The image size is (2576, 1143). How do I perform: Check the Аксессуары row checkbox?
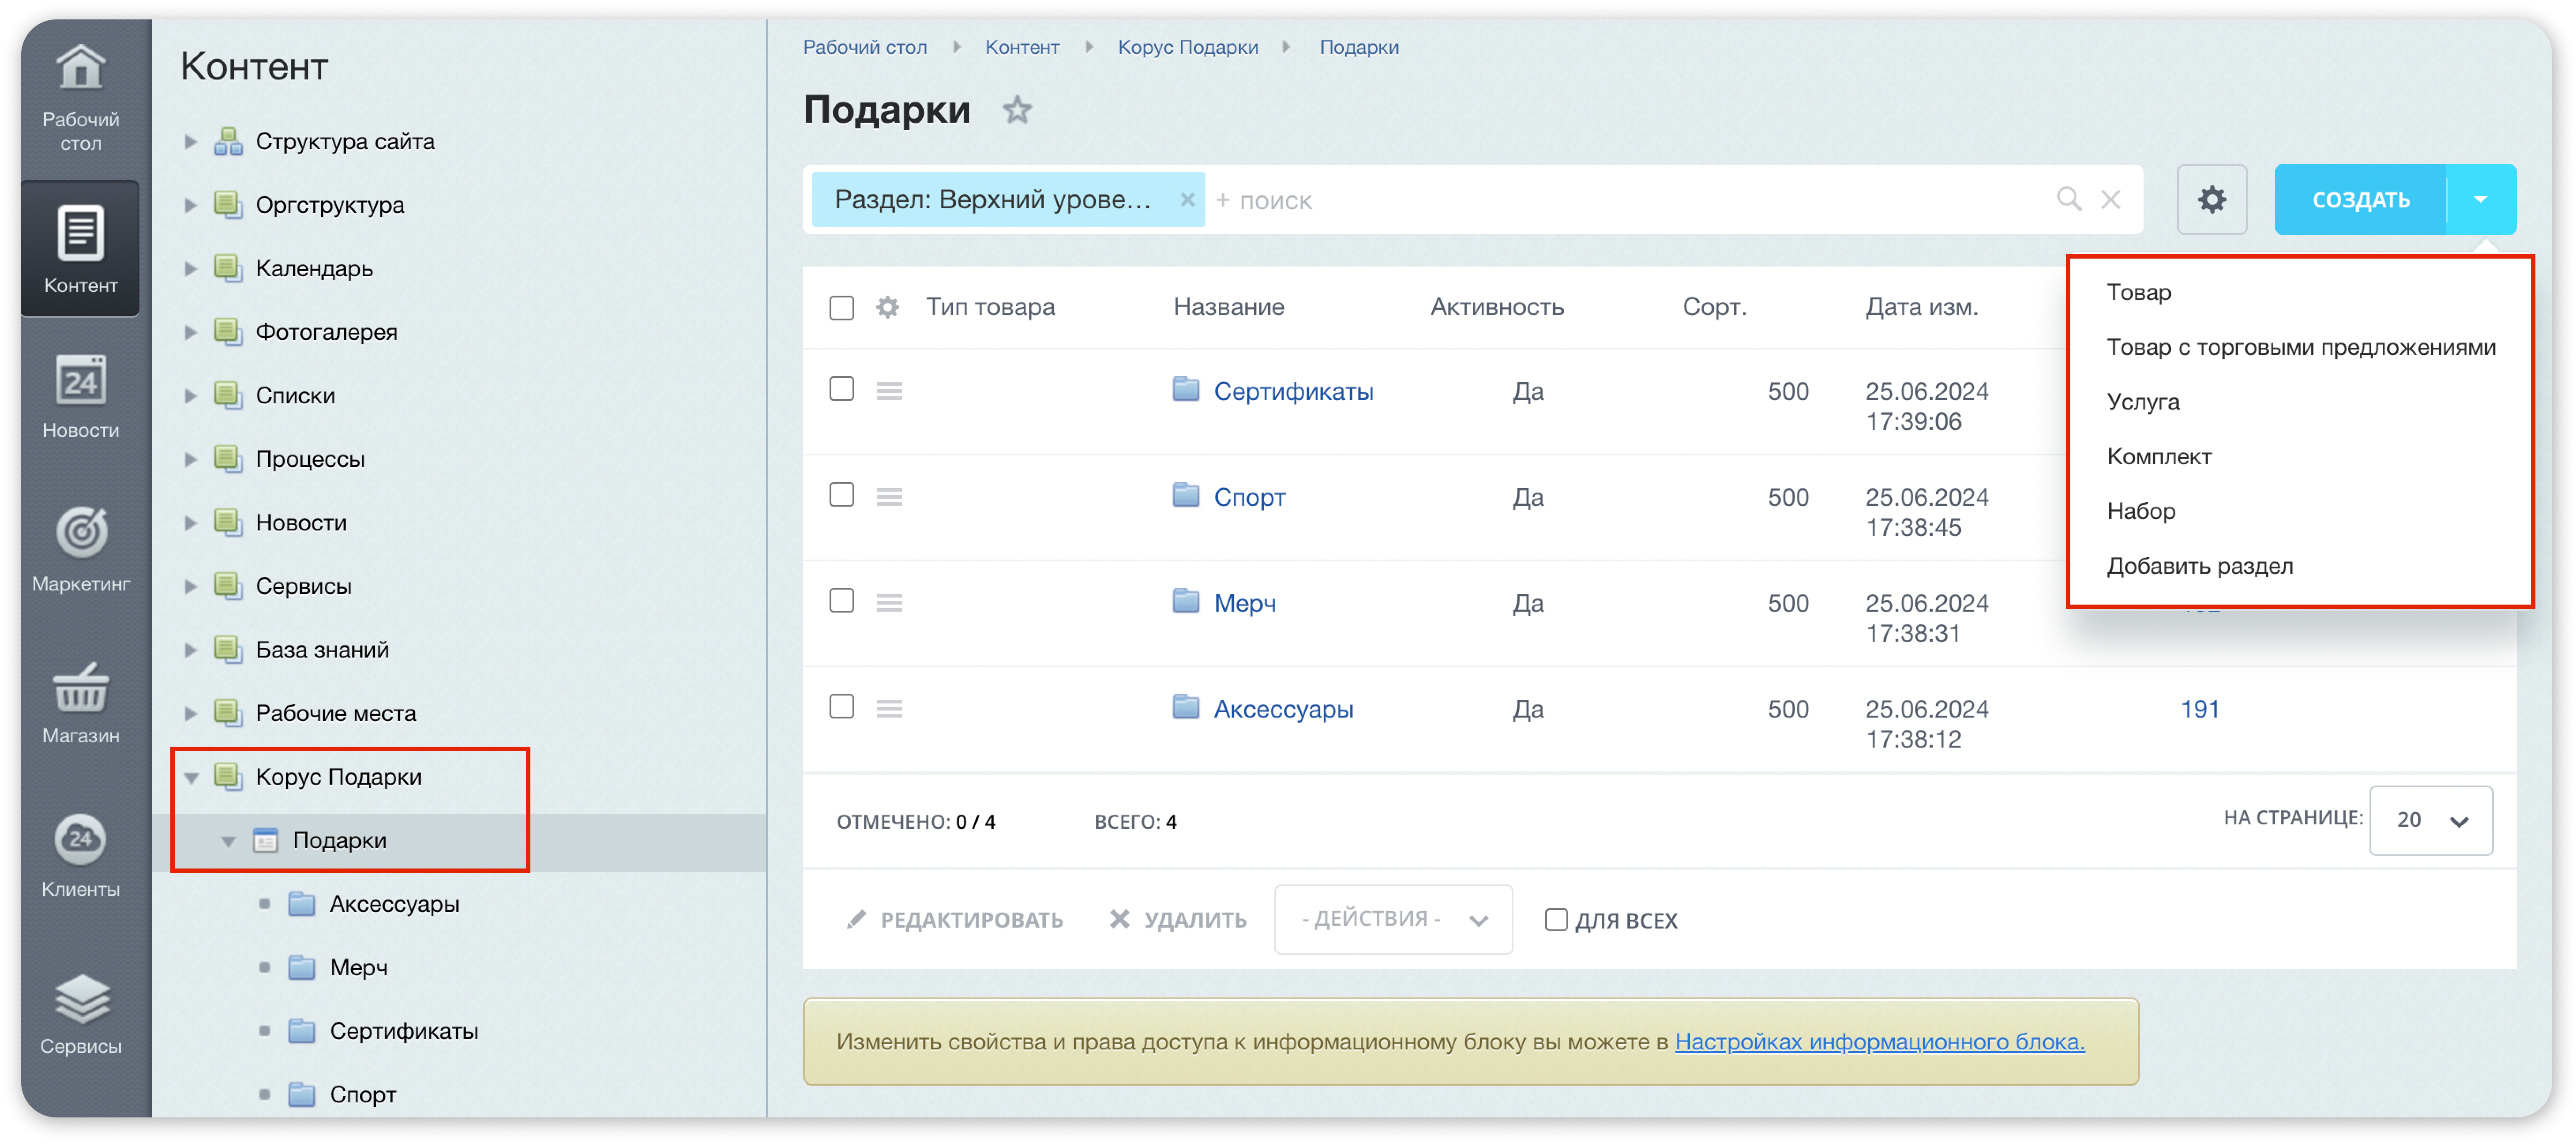click(842, 706)
